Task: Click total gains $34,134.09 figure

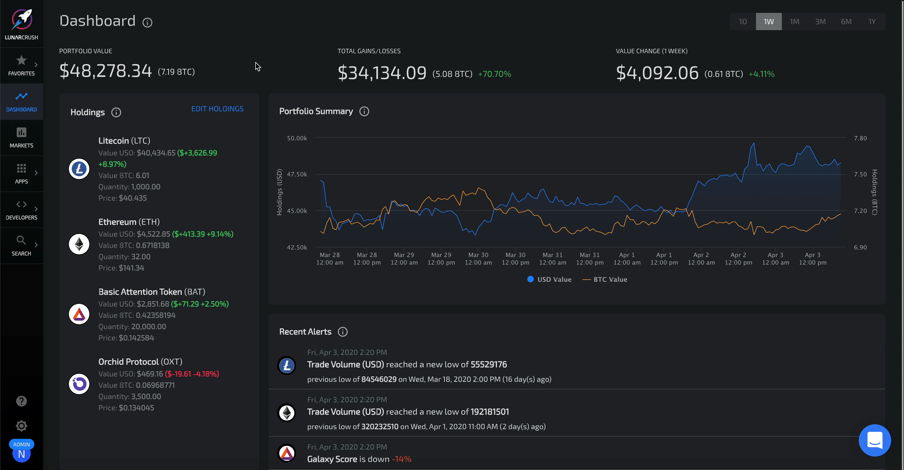Action: (382, 73)
